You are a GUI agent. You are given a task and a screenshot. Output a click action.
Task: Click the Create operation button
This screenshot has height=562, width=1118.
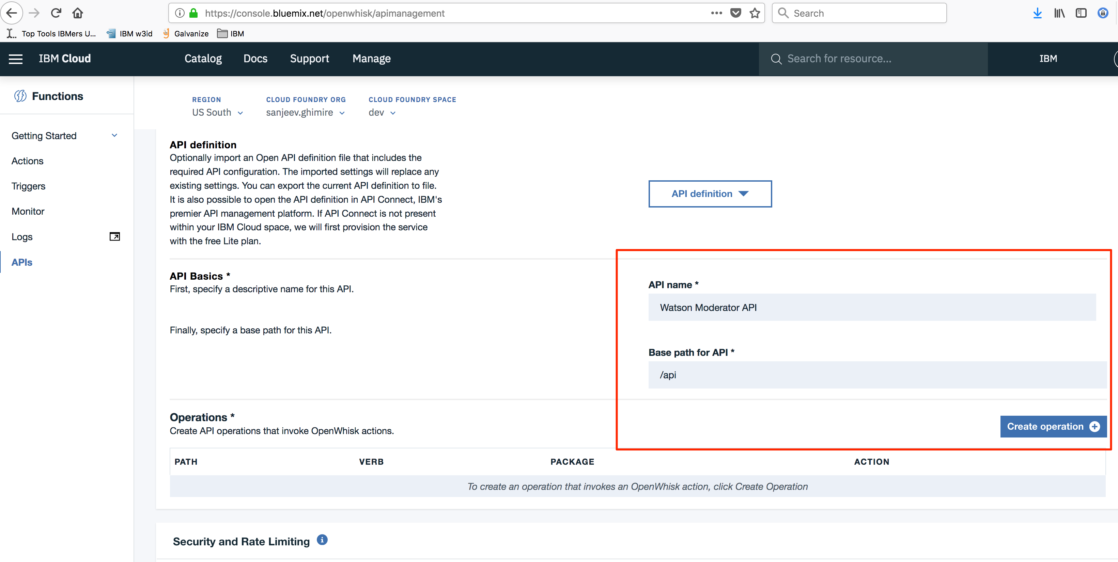1053,426
